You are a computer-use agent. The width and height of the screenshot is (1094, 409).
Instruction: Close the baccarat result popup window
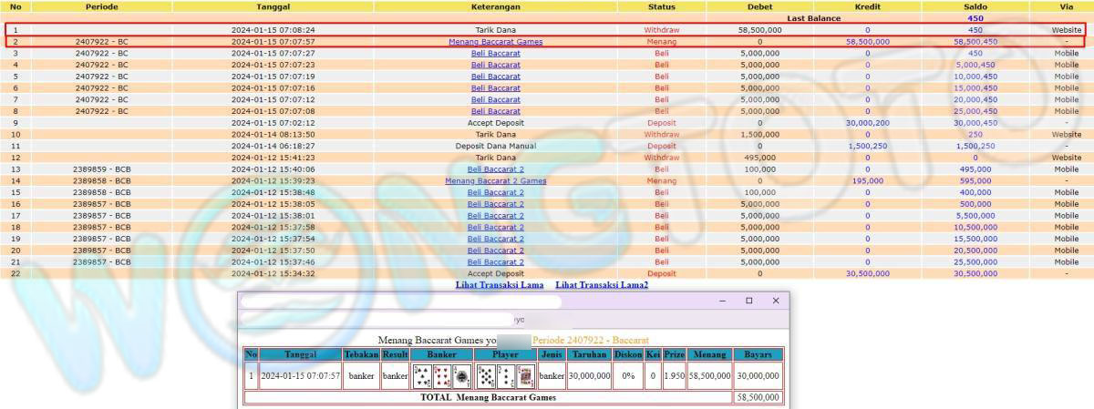tap(776, 301)
